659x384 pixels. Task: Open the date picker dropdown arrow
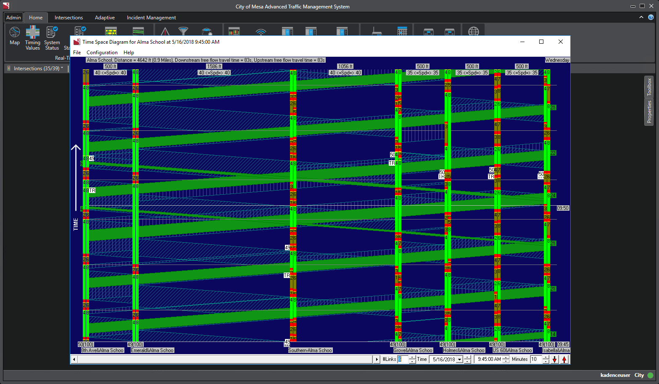460,360
